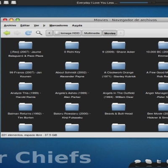The height and width of the screenshot is (168, 168).
Task: Go back with the green arrow
Action: tap(7, 33)
